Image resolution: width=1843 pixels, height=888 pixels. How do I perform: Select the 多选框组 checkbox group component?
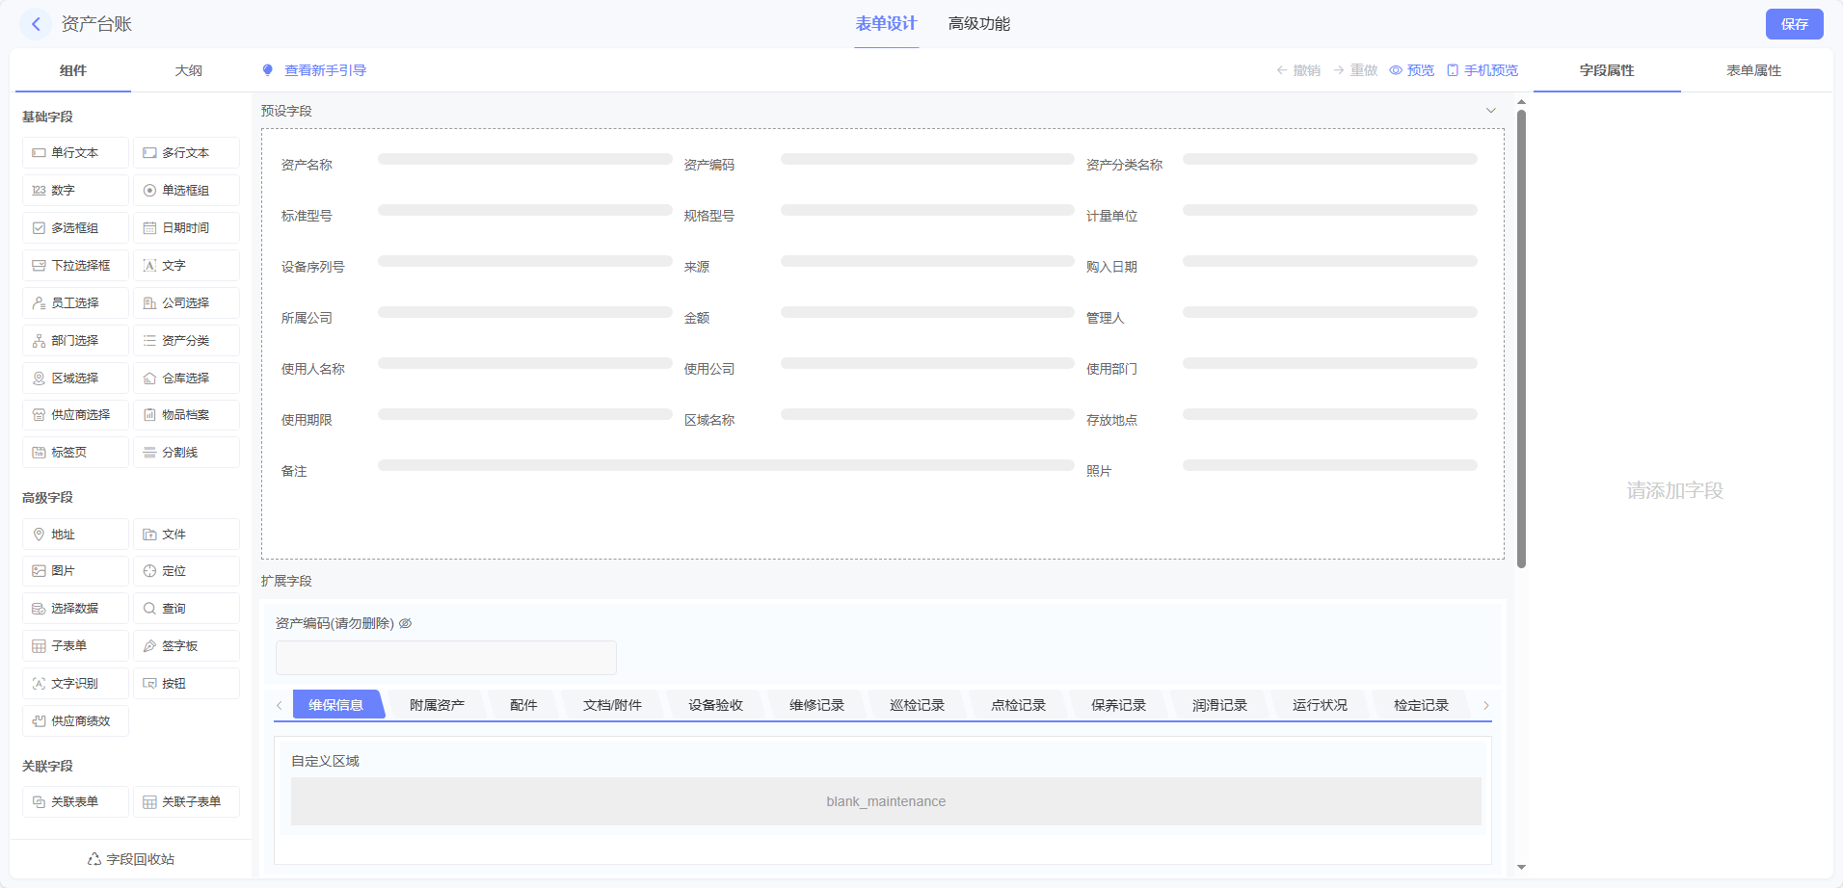click(x=75, y=228)
